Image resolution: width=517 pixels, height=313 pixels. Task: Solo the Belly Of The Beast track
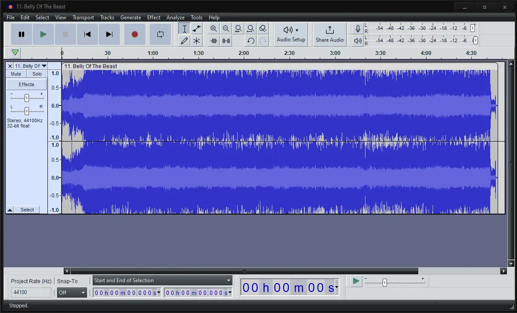pyautogui.click(x=37, y=74)
